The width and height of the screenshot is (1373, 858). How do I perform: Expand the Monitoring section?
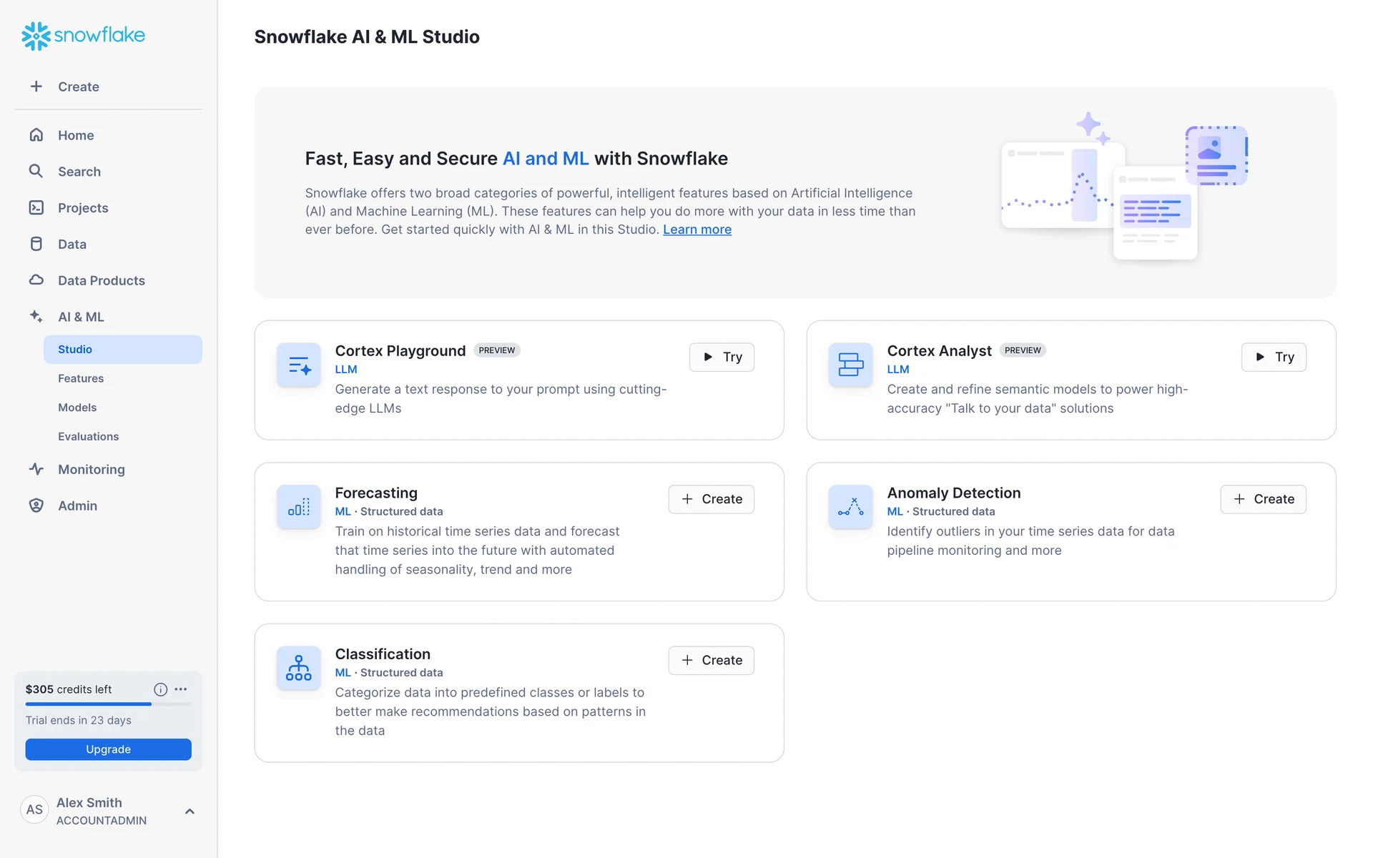pos(92,469)
